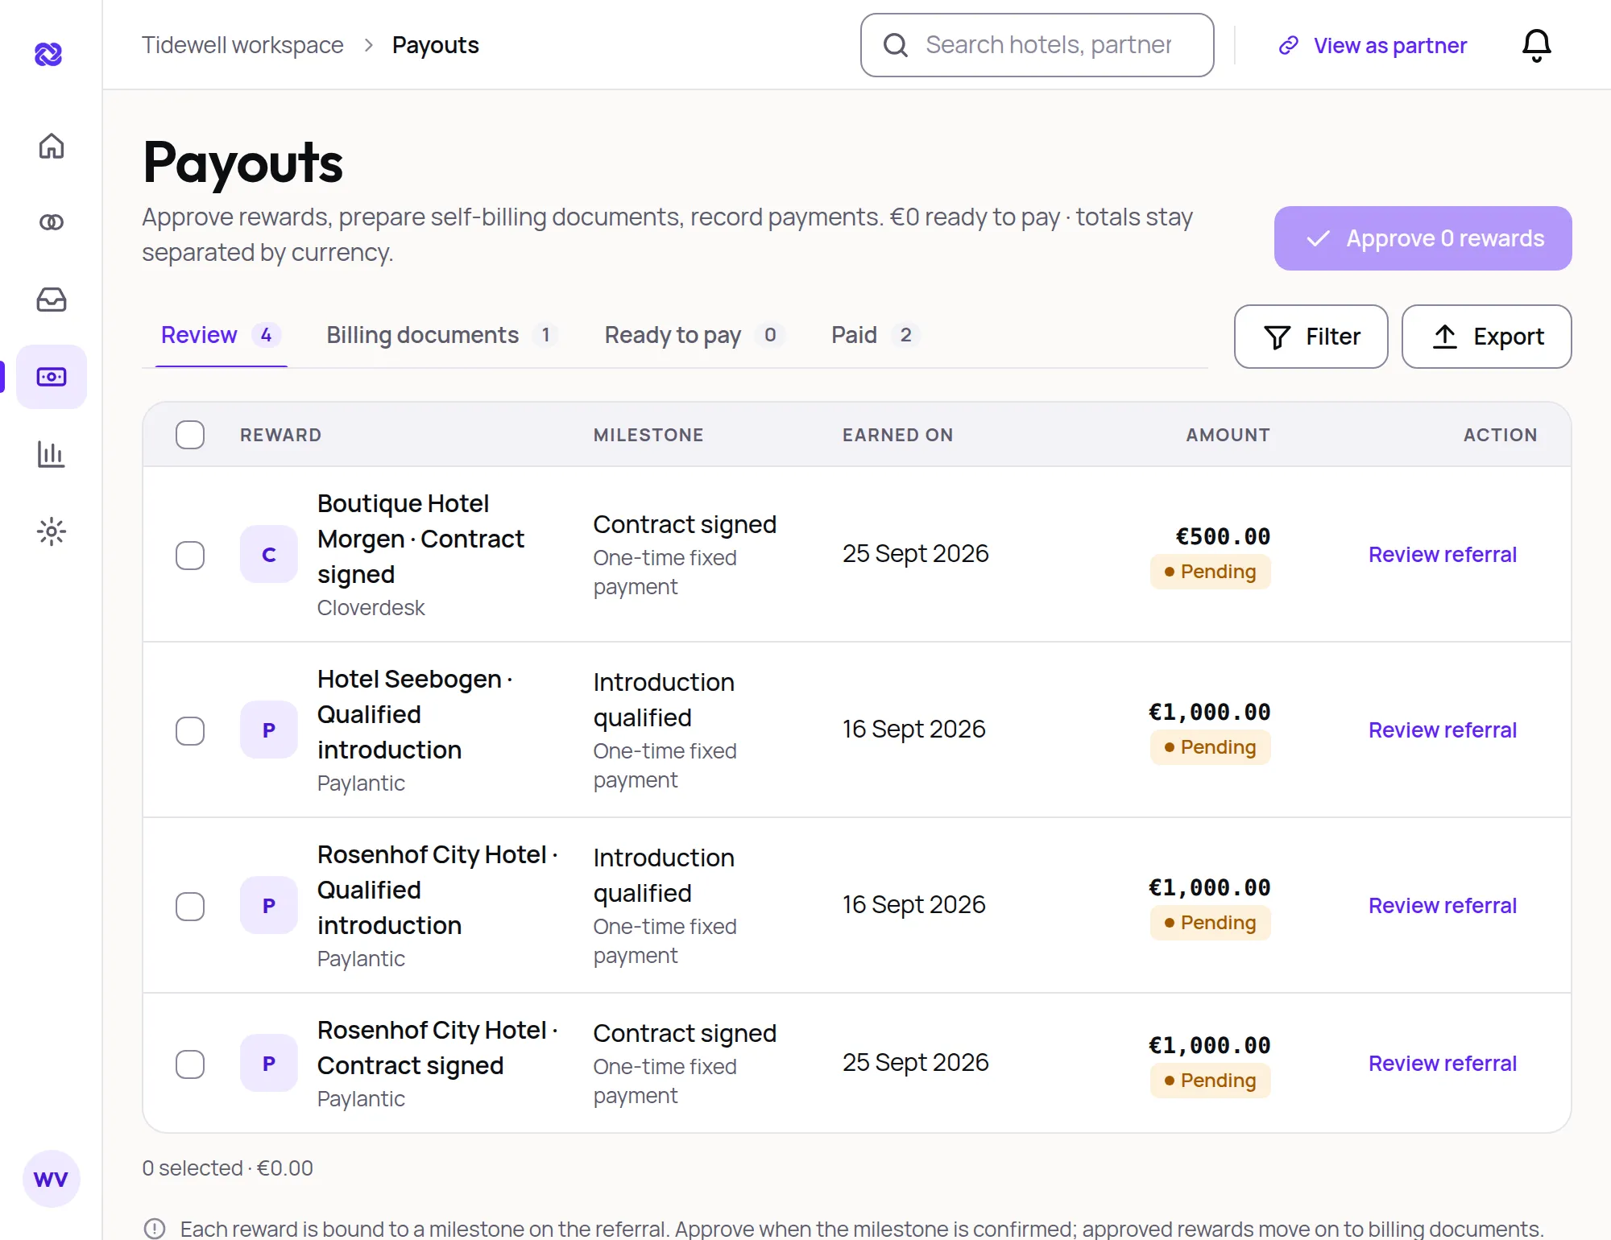Switch to the Ready to pay tab
Viewport: 1611px width, 1240px height.
coord(694,335)
